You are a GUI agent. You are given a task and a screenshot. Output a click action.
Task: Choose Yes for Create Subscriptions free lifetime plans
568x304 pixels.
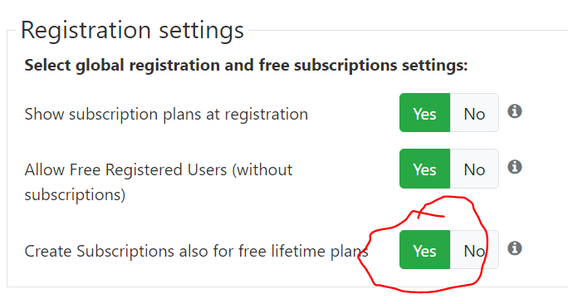tap(424, 250)
